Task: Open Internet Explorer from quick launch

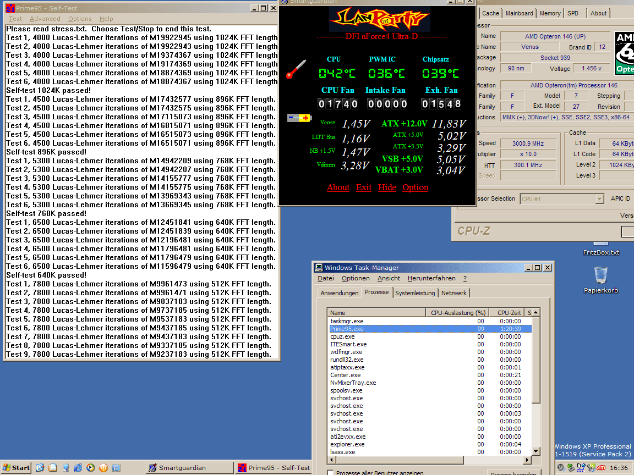Action: [x=78, y=468]
